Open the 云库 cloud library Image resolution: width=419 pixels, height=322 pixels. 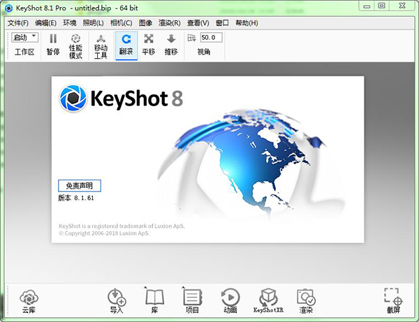[x=29, y=302]
